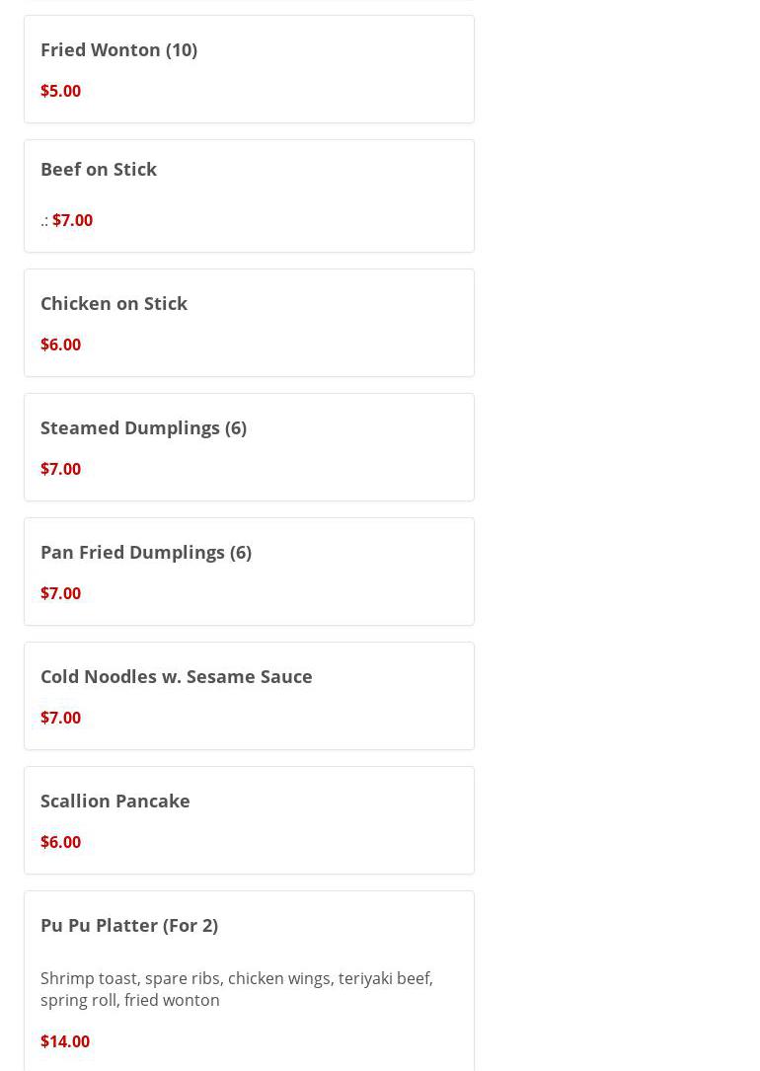Image resolution: width=760 pixels, height=1071 pixels.
Task: Click the $5.00 Fried Wonton price
Action: tap(61, 91)
